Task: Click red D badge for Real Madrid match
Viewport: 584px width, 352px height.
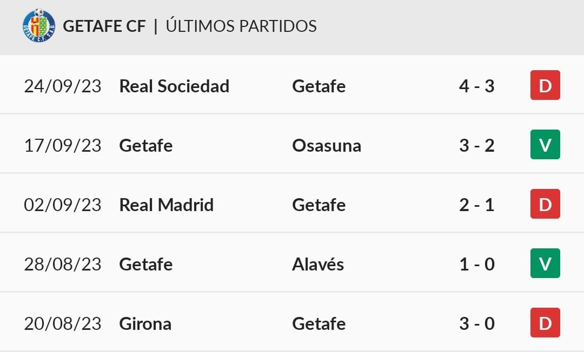Action: coord(545,204)
